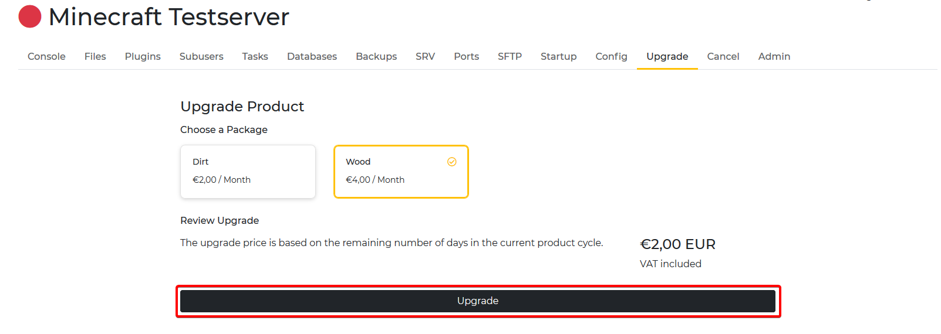Viewport: 941px width, 334px height.
Task: Select the active Upgrade tab
Action: pos(667,56)
